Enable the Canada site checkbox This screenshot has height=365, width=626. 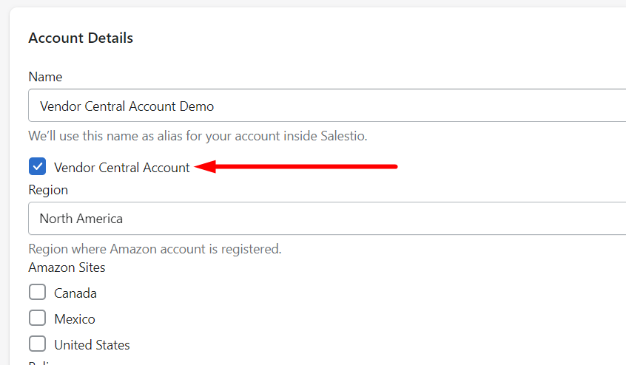coord(38,293)
